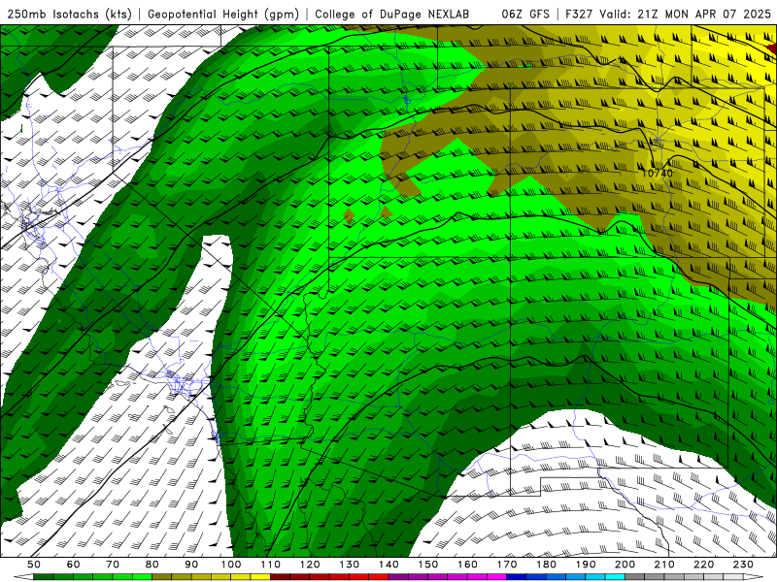Click the '150' value on the color scale
Viewport: 777px width, 582px height.
[x=428, y=565]
